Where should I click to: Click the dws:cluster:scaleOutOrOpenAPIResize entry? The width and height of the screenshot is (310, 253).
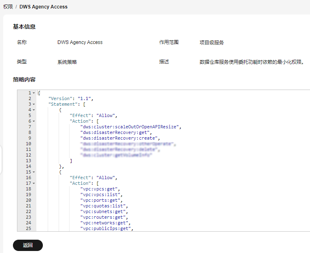(131, 127)
